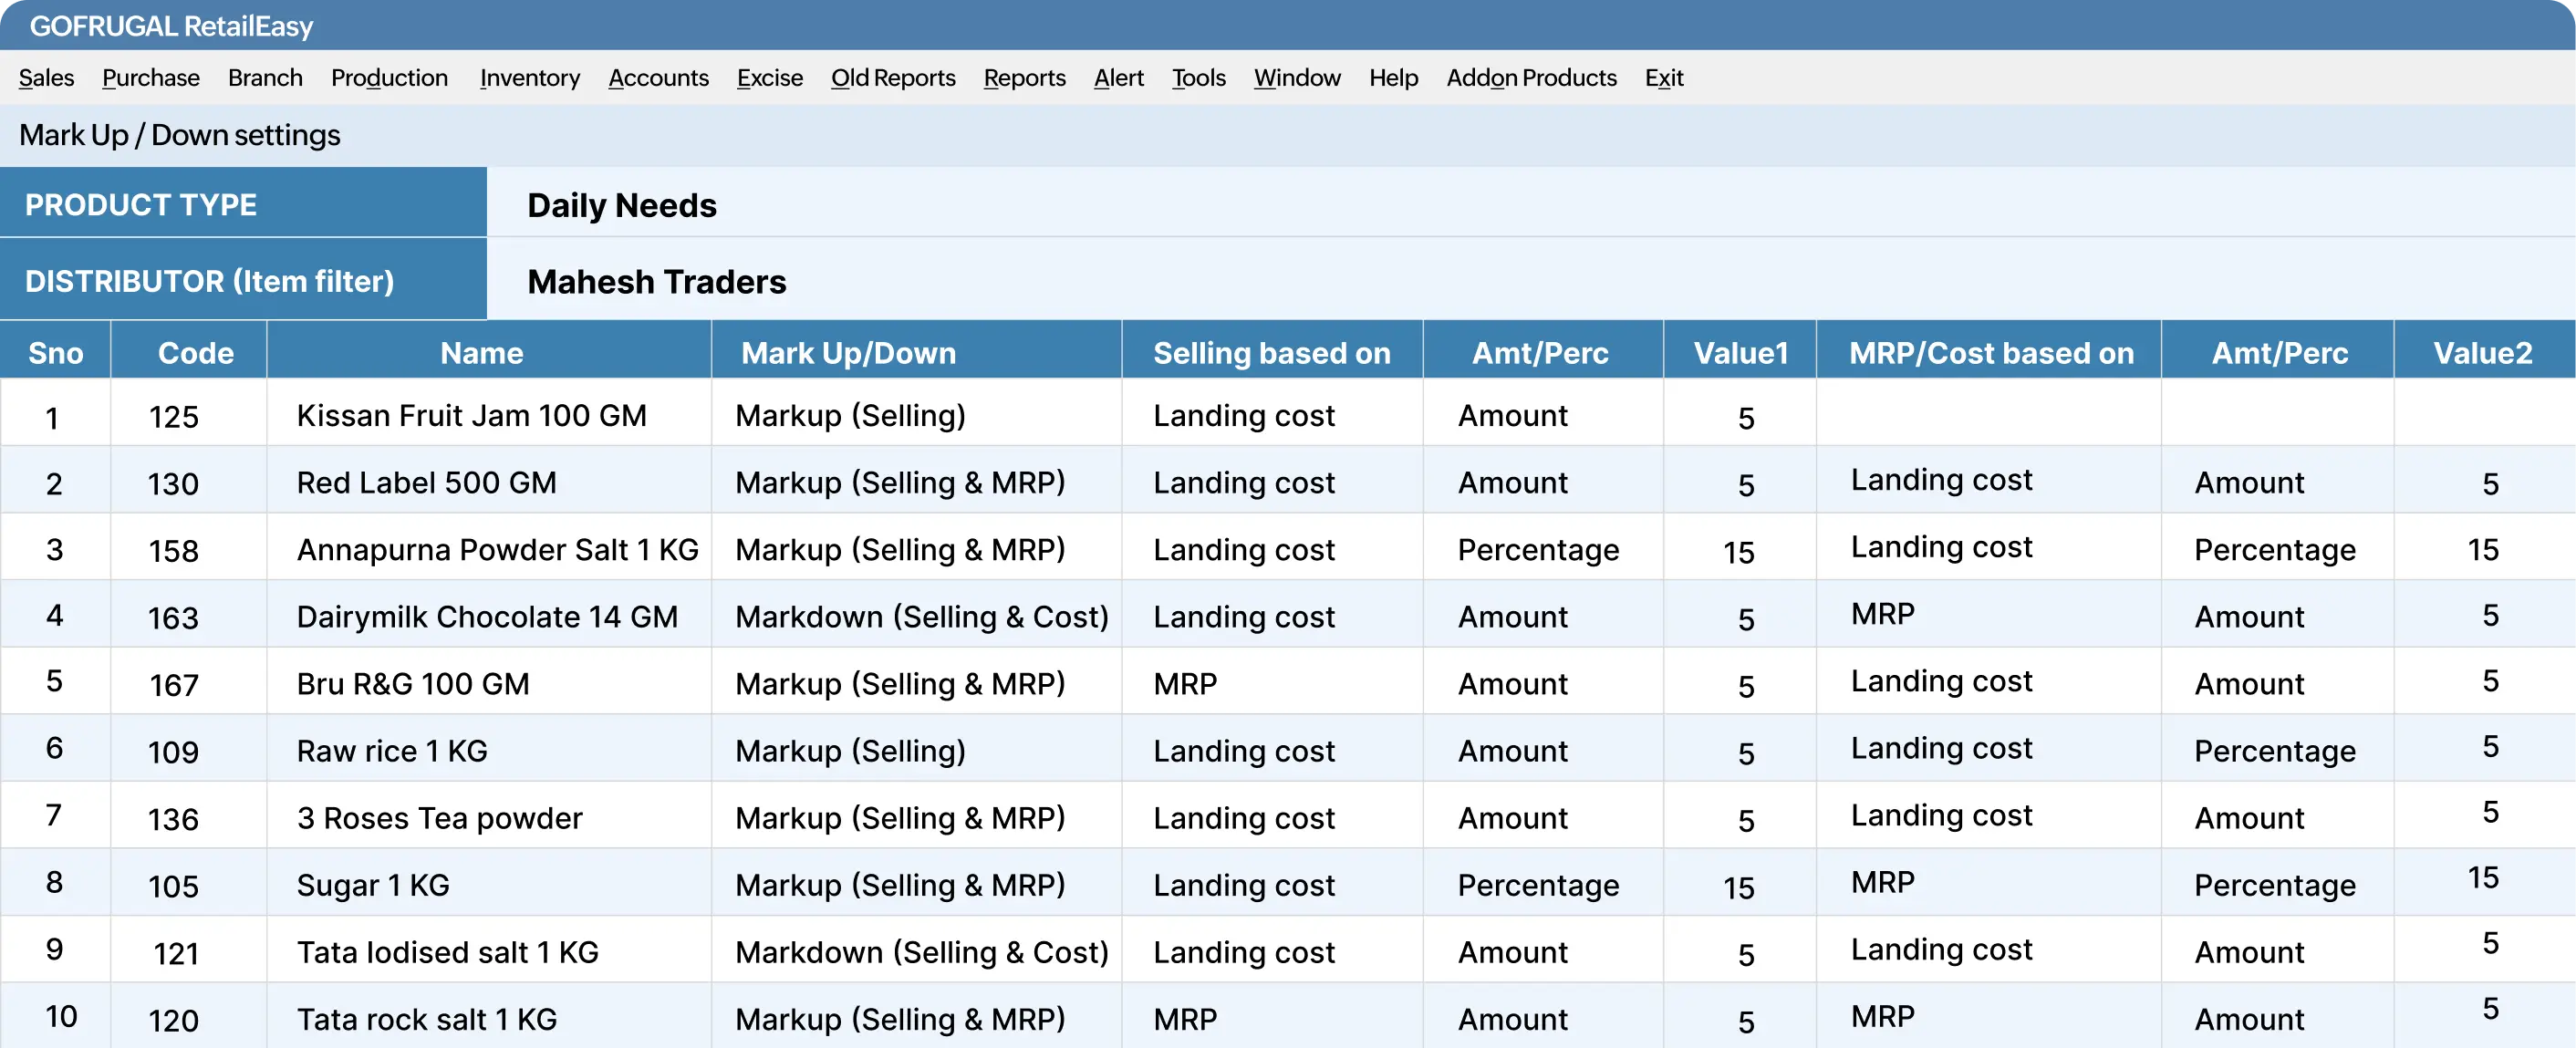
Task: Open the Purchase menu
Action: (150, 78)
